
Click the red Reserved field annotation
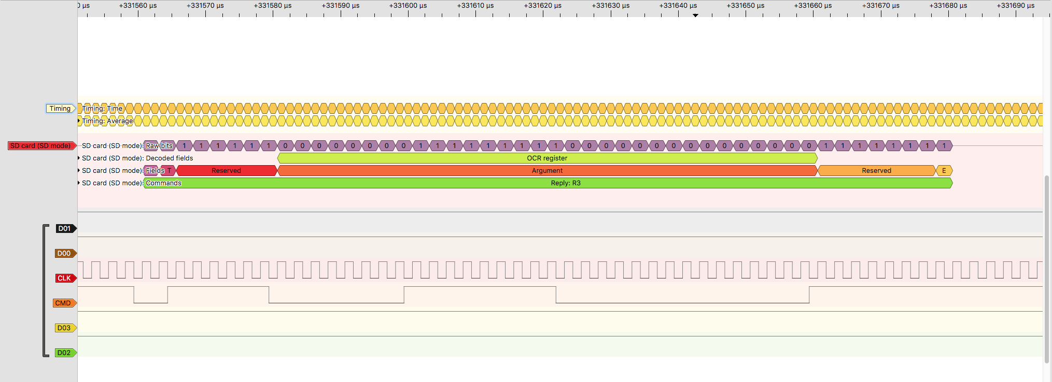pos(227,170)
